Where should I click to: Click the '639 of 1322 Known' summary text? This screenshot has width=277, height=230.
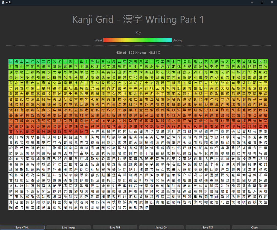138,53
